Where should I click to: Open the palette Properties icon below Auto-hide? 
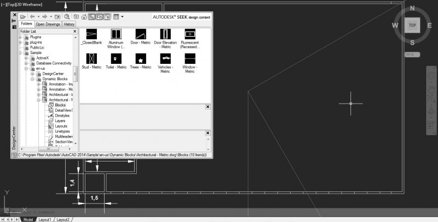(x=14, y=27)
